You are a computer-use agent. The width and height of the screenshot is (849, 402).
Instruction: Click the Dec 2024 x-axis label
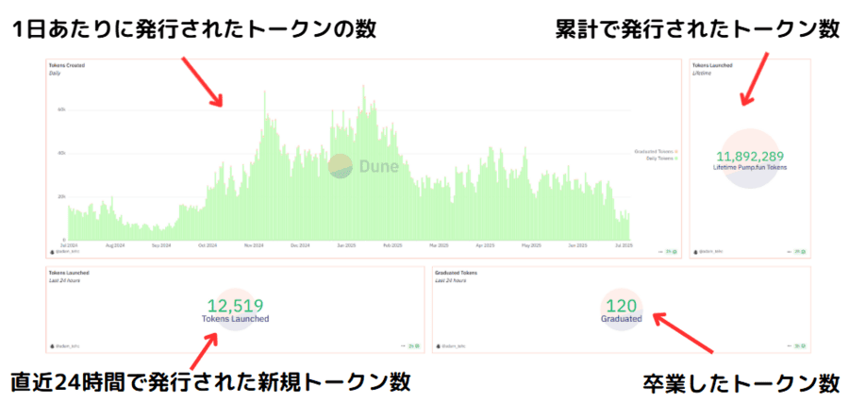click(300, 245)
